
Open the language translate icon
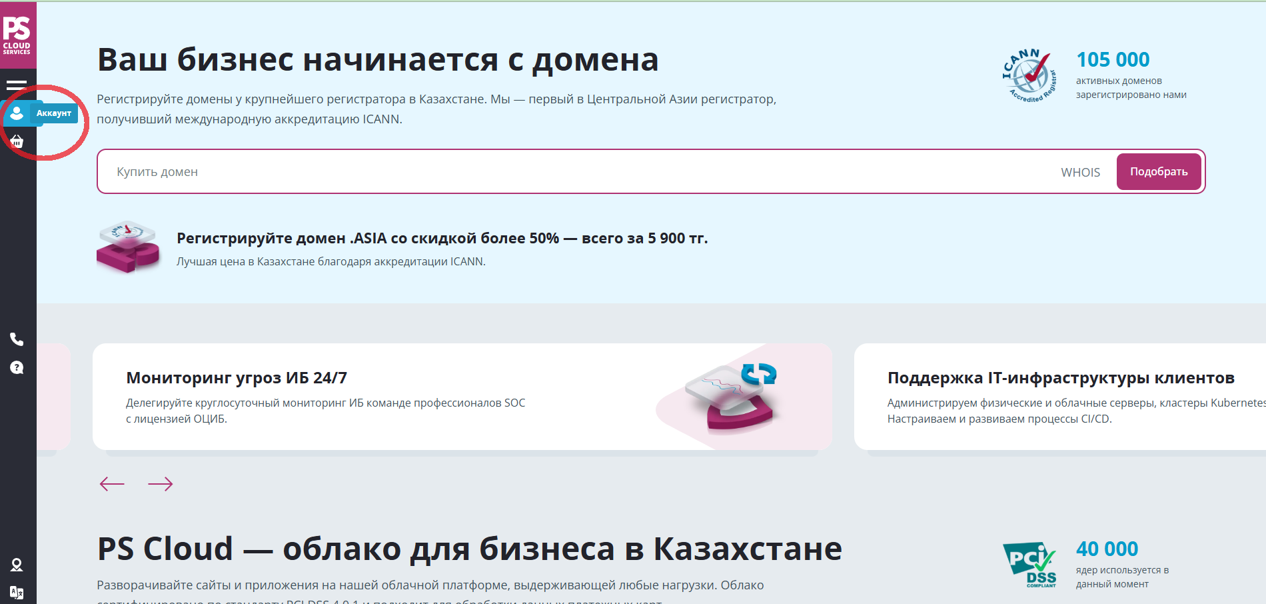coord(17,592)
